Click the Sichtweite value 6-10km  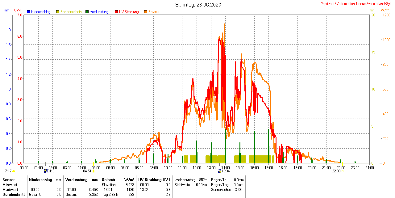pyautogui.click(x=202, y=185)
